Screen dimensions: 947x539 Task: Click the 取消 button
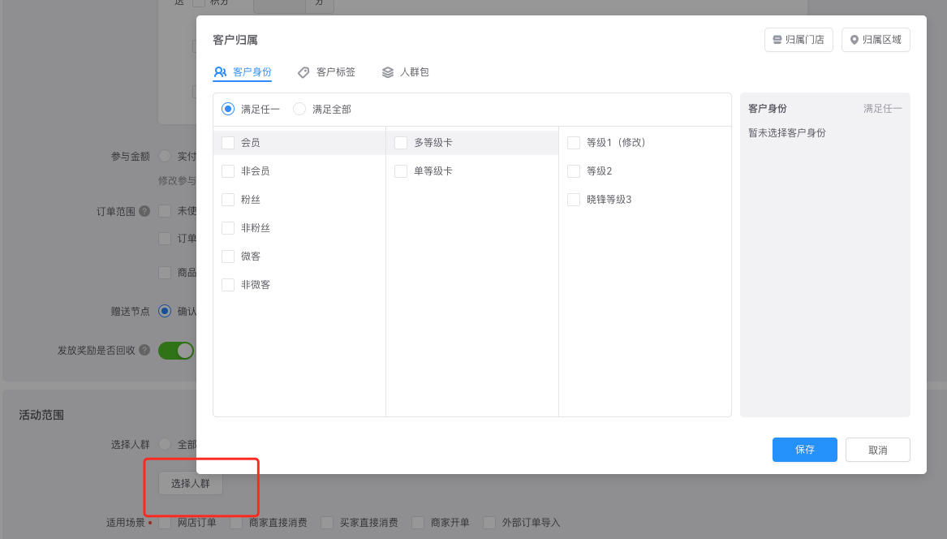coord(877,450)
